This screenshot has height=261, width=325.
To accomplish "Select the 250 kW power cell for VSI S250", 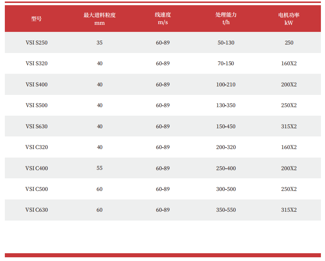I will pos(289,43).
